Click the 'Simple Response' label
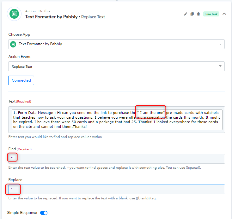The image size is (232, 219). [22, 213]
